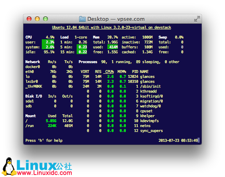The height and width of the screenshot is (177, 225).
Task: Click the /sbin/init process row
Action: (x=122, y=86)
